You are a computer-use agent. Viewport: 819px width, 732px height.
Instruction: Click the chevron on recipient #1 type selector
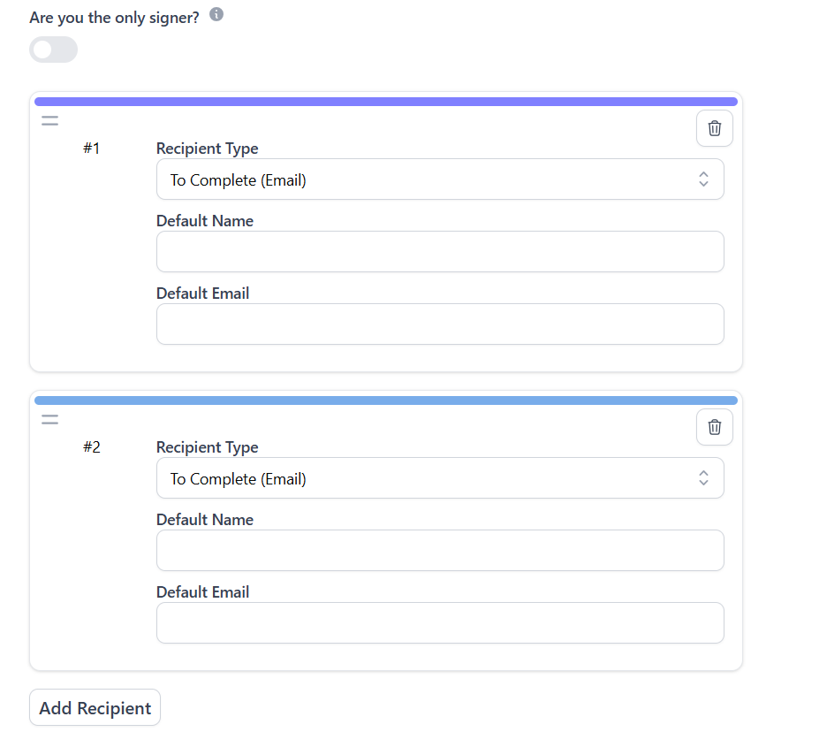pos(703,179)
